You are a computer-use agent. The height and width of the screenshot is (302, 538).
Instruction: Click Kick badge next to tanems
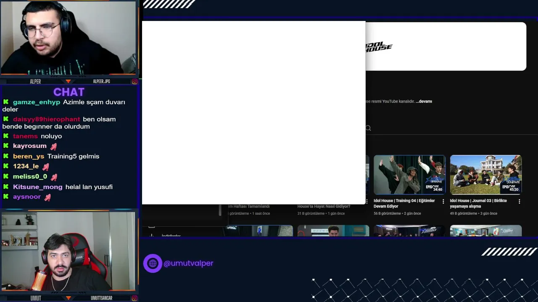tap(6, 136)
